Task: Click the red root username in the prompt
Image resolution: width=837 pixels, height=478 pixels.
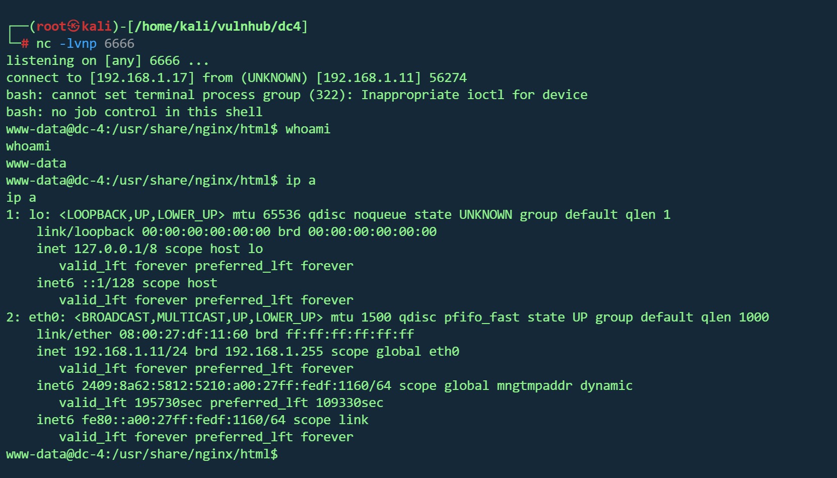Action: pos(51,26)
